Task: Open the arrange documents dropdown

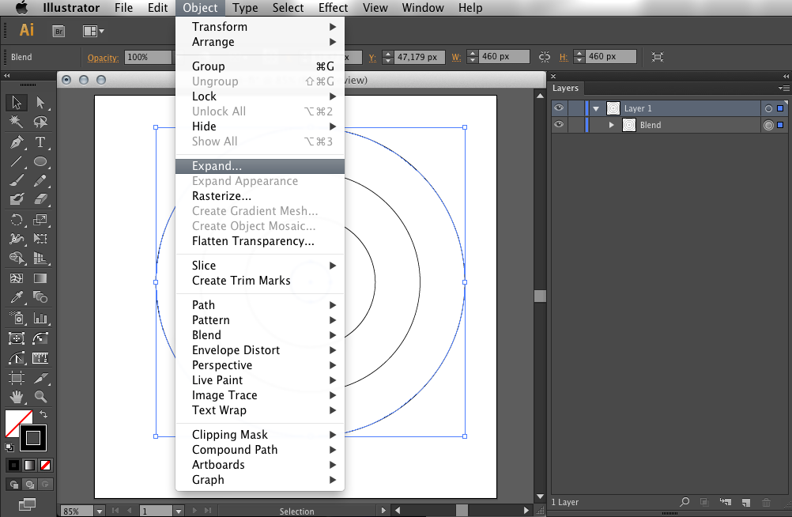Action: point(93,31)
